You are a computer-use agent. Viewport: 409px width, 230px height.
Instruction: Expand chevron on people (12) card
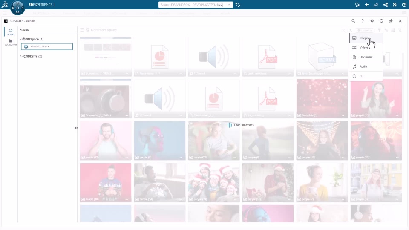(127, 158)
